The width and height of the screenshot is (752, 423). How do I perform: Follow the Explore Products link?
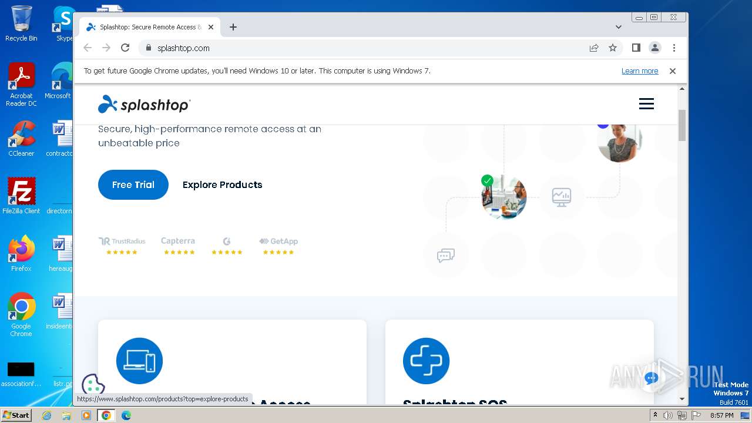pyautogui.click(x=222, y=184)
